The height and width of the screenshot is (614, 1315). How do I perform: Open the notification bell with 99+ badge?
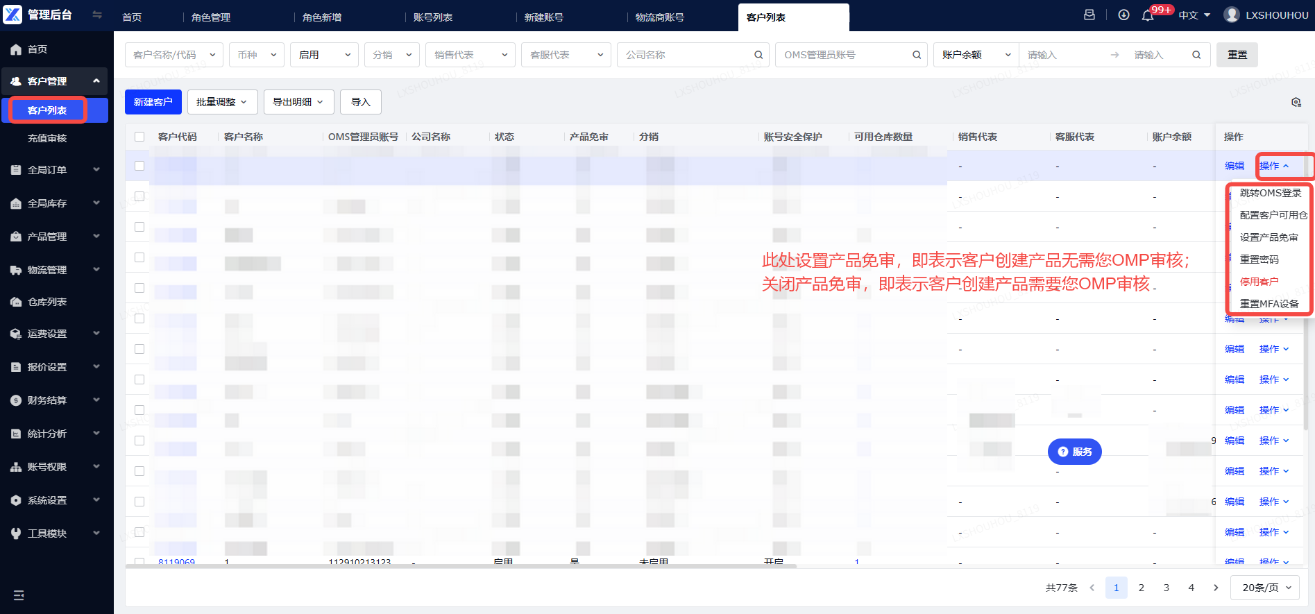click(1148, 15)
